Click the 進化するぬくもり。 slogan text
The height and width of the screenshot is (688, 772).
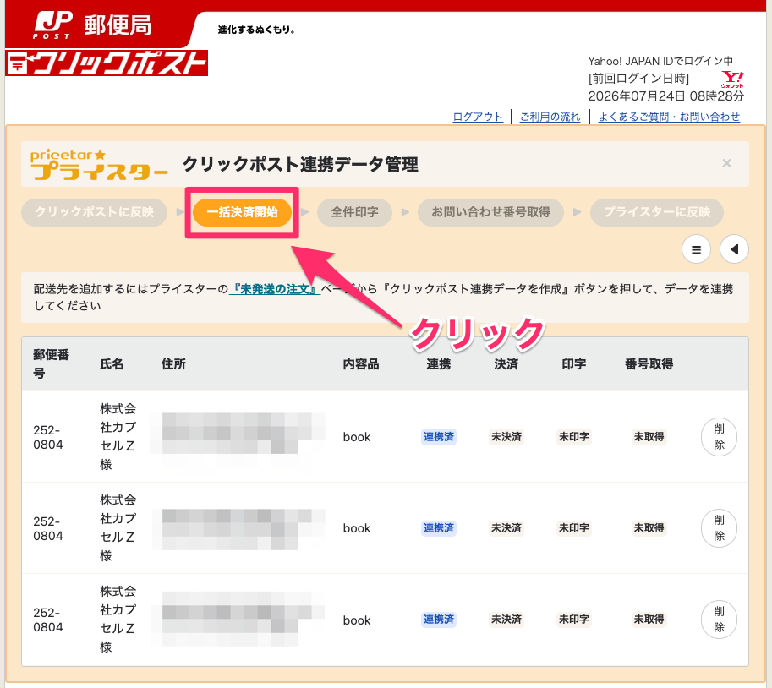coord(256,30)
